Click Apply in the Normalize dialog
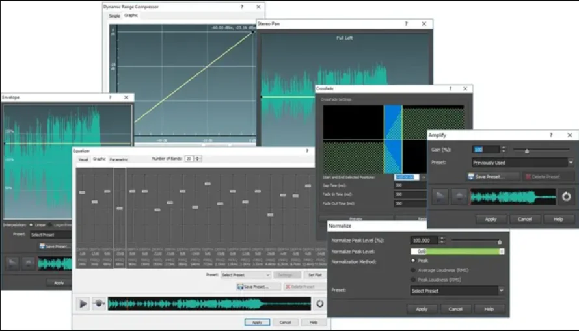Screen dimensions: 579x331 click(x=422, y=309)
